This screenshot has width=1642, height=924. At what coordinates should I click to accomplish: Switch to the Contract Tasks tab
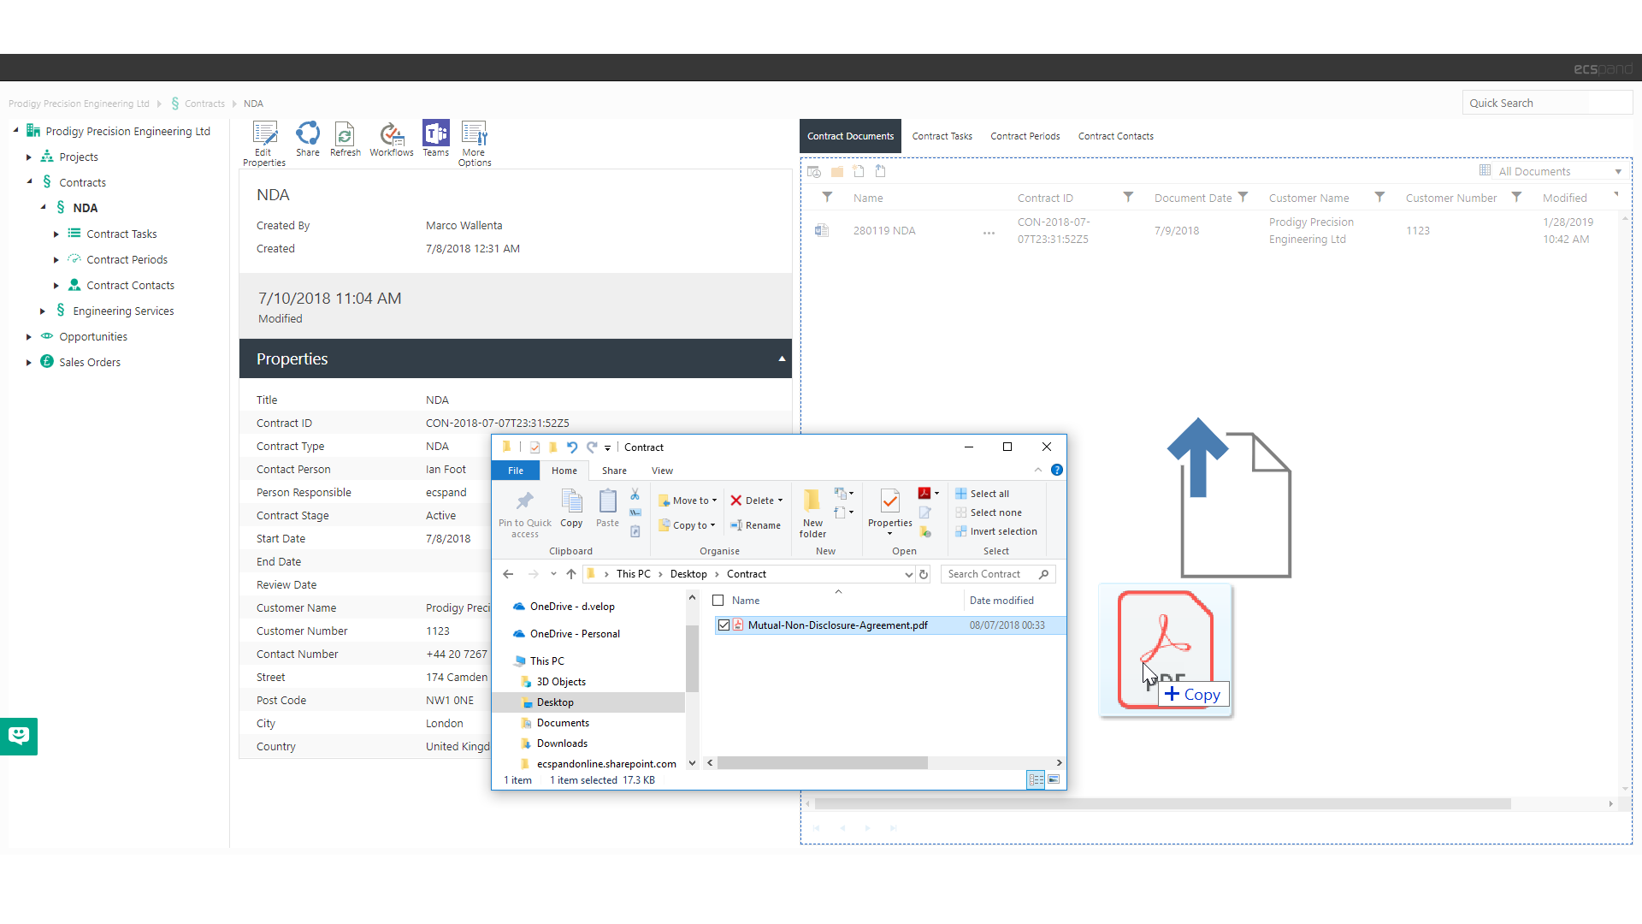942,136
